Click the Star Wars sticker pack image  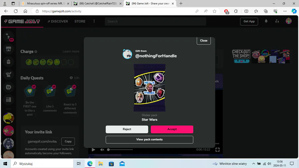tap(149, 88)
